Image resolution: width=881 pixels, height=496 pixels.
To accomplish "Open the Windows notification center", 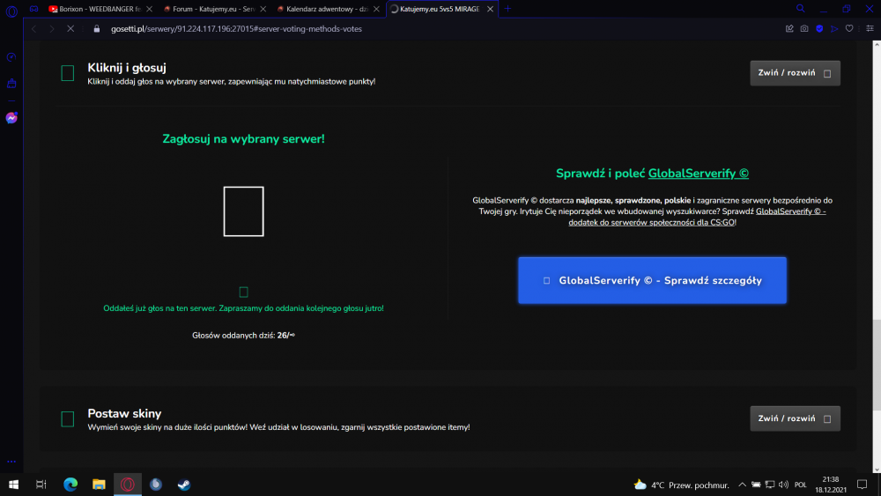I will (x=862, y=485).
